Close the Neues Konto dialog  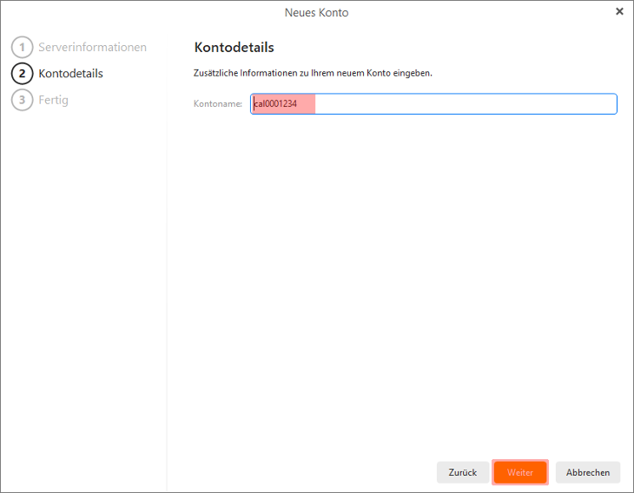[619, 12]
